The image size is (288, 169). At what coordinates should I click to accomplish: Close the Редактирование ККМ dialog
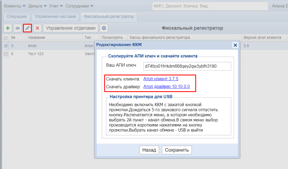point(235,45)
